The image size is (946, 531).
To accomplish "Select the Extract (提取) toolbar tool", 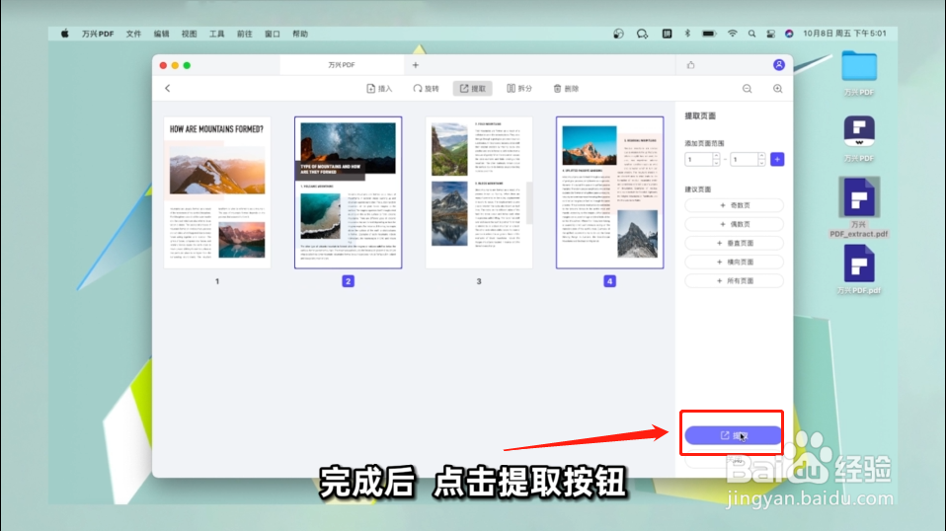I will coord(472,89).
